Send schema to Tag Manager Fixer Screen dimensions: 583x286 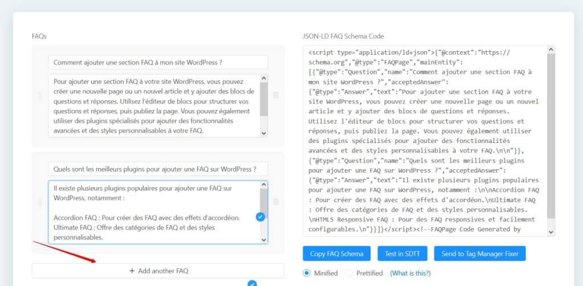[479, 254]
